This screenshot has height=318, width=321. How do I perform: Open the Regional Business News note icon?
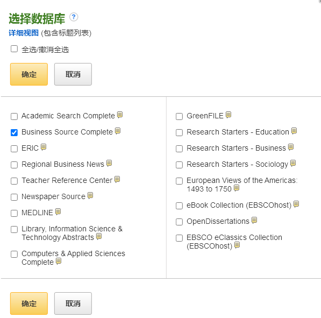109,163
